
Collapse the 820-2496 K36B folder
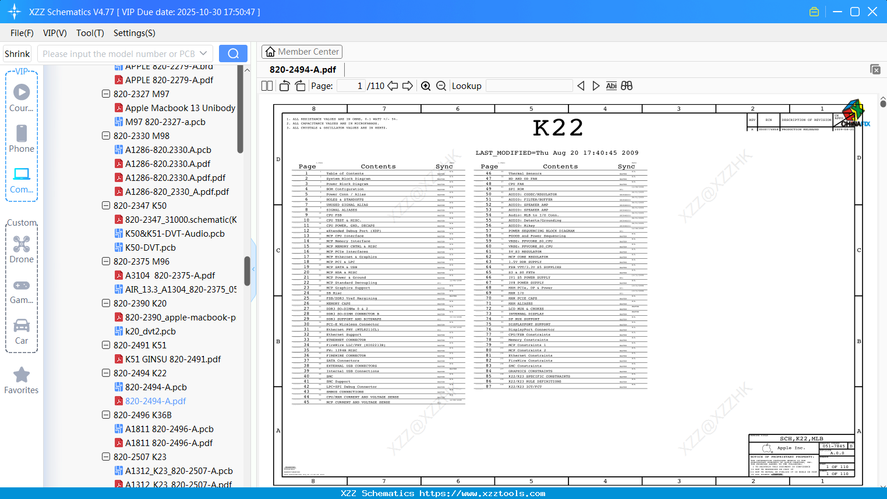coord(106,415)
